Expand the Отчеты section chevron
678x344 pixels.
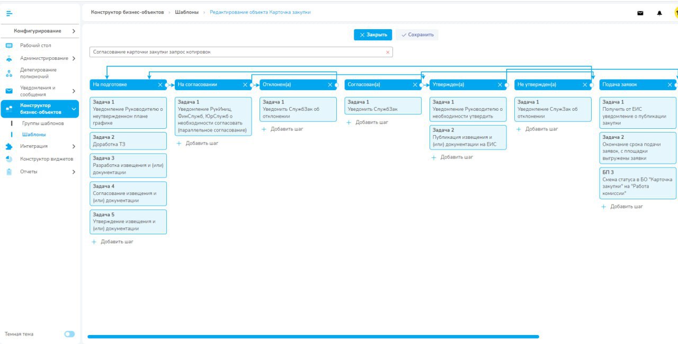(x=75, y=171)
